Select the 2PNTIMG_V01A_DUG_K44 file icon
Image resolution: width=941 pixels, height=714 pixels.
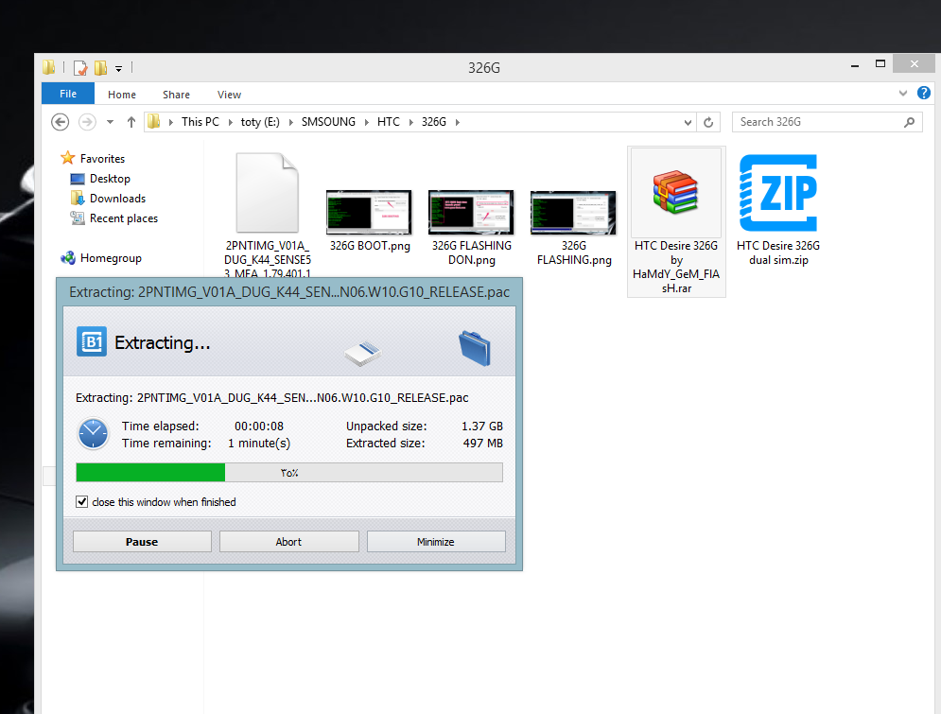[x=267, y=193]
